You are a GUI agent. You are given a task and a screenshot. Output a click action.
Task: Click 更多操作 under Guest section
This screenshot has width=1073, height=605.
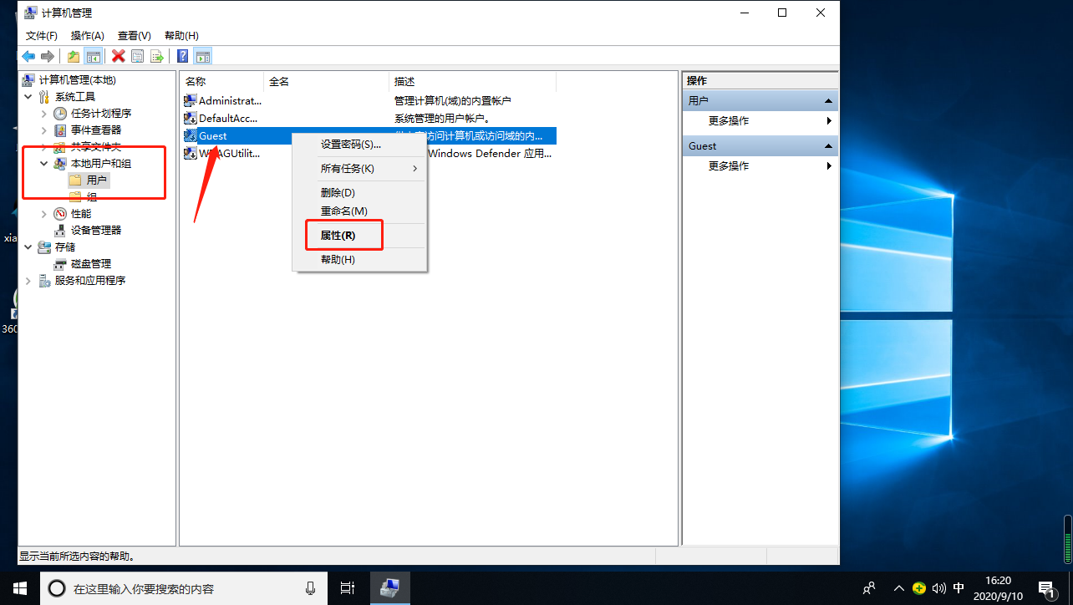(x=729, y=166)
